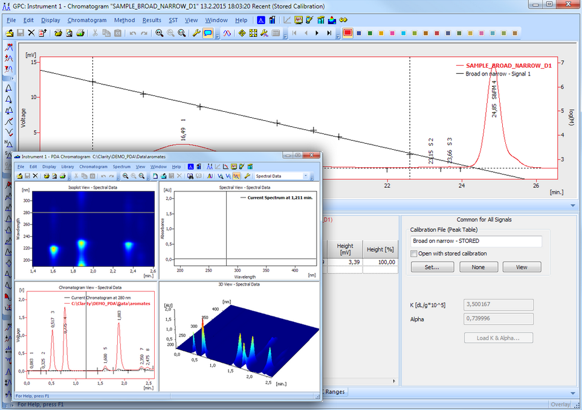Click the New Library page icon in PDA toolbar
This screenshot has height=410, width=582.
tap(155, 176)
